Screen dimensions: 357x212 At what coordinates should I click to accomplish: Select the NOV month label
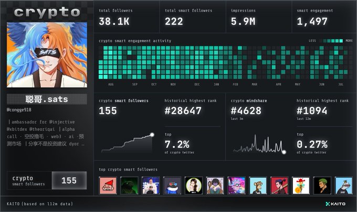tap(173, 84)
